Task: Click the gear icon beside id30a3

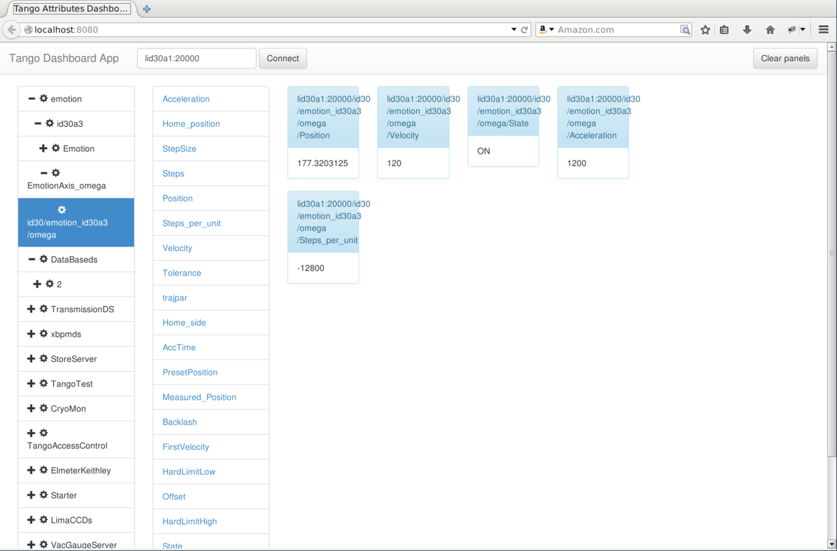Action: pyautogui.click(x=50, y=123)
